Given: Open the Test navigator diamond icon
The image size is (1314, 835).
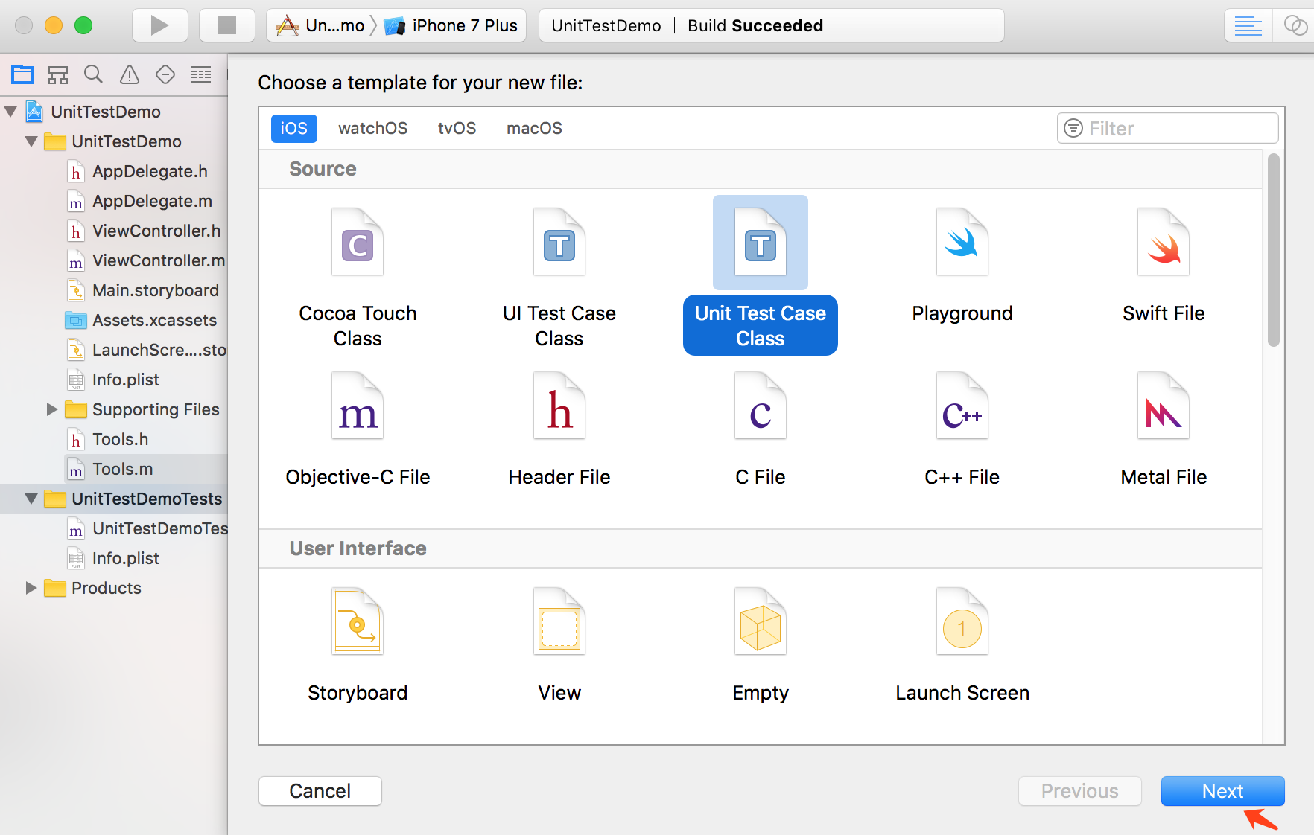Looking at the screenshot, I should 165,74.
